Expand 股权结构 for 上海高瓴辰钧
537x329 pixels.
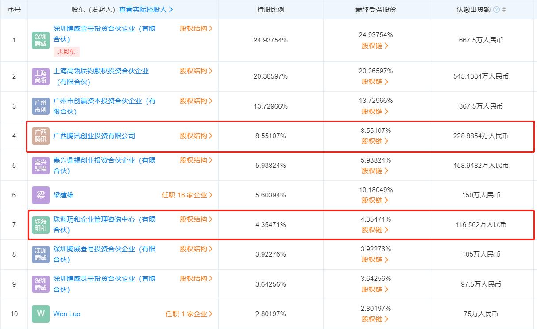coord(196,71)
